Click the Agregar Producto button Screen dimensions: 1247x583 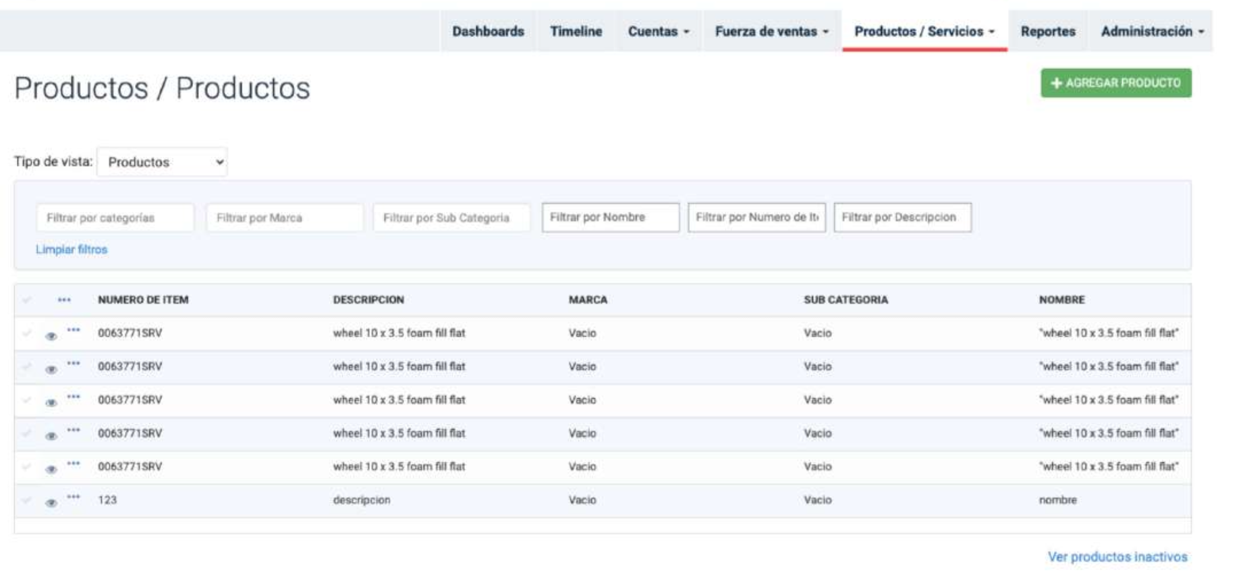pyautogui.click(x=1115, y=83)
